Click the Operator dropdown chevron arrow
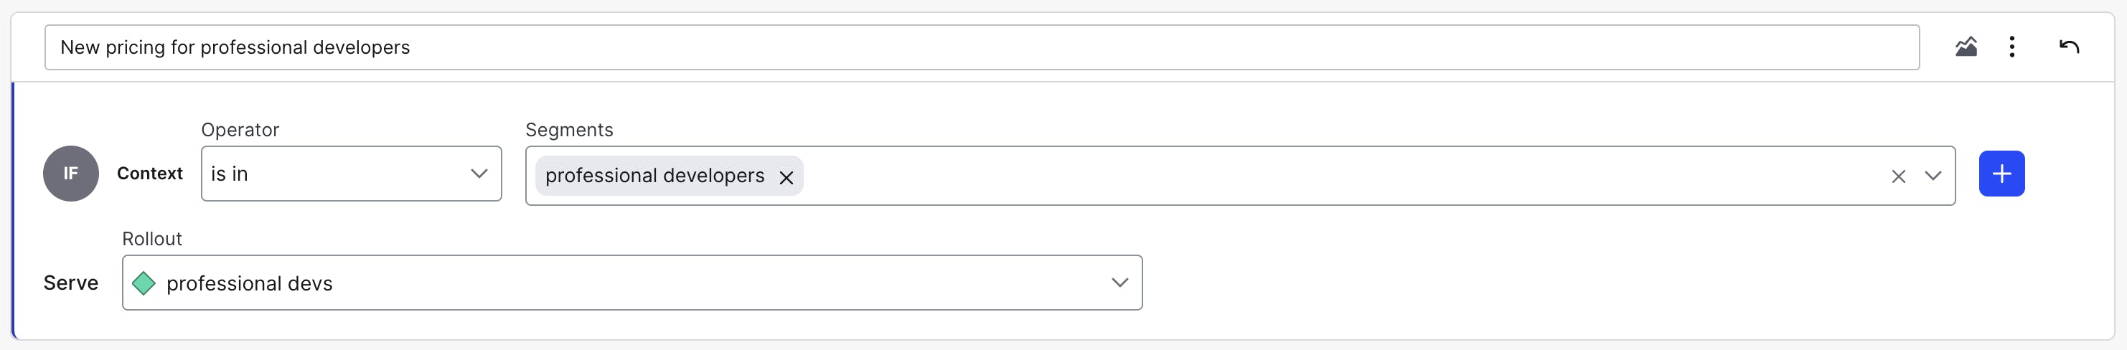The height and width of the screenshot is (350, 2127). tap(479, 174)
